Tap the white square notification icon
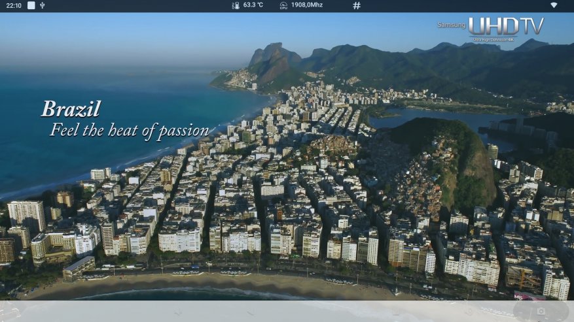The height and width of the screenshot is (322, 574). pyautogui.click(x=31, y=5)
